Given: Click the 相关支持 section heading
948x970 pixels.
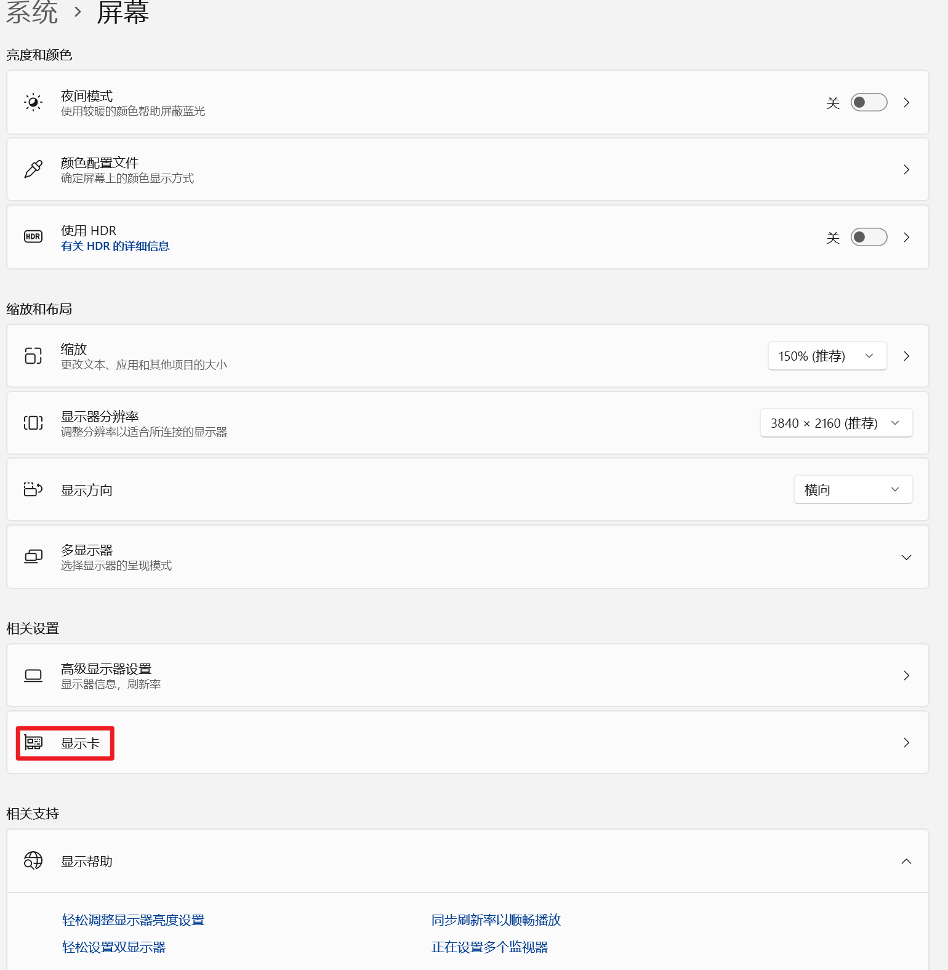Looking at the screenshot, I should [33, 814].
